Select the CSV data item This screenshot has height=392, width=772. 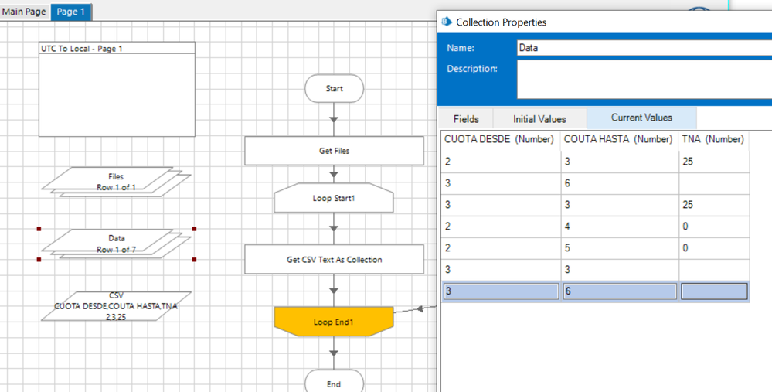coord(116,306)
